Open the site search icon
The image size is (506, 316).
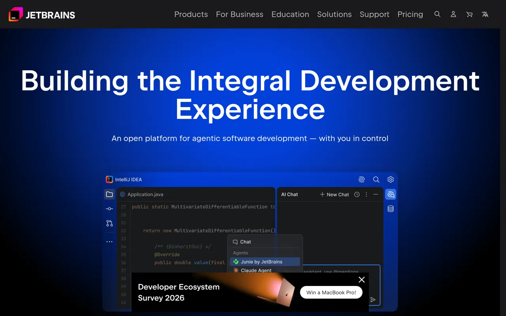tap(437, 14)
